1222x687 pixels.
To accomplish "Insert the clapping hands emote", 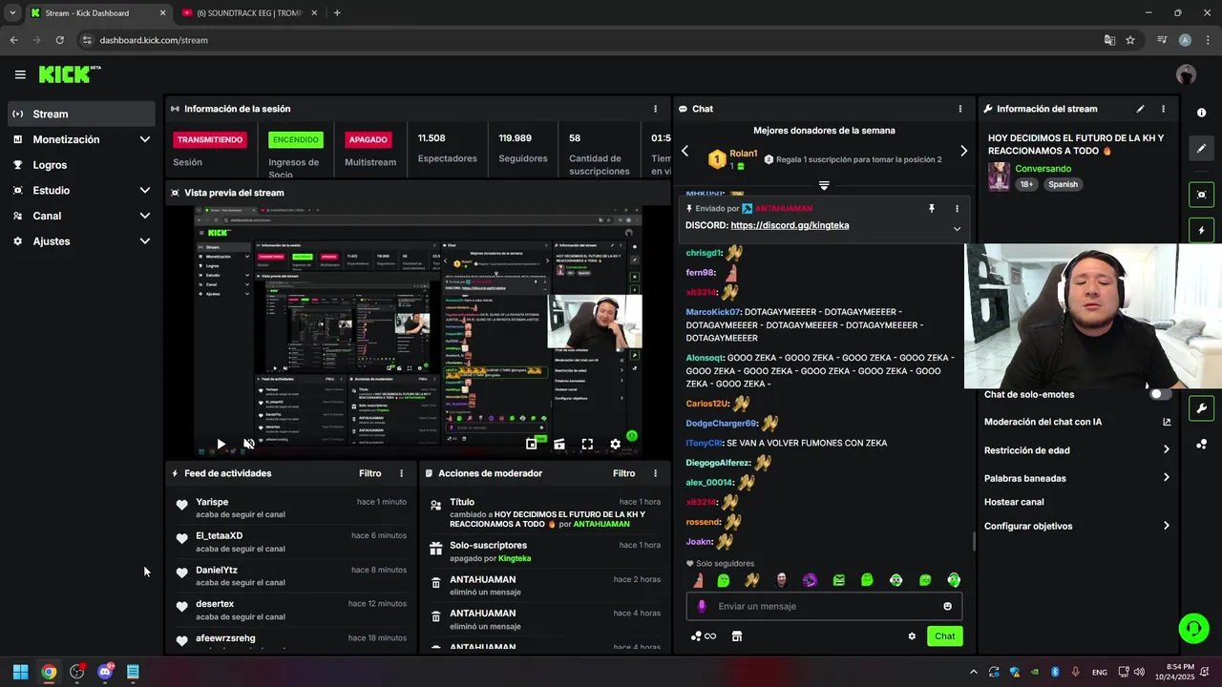I will click(x=752, y=580).
